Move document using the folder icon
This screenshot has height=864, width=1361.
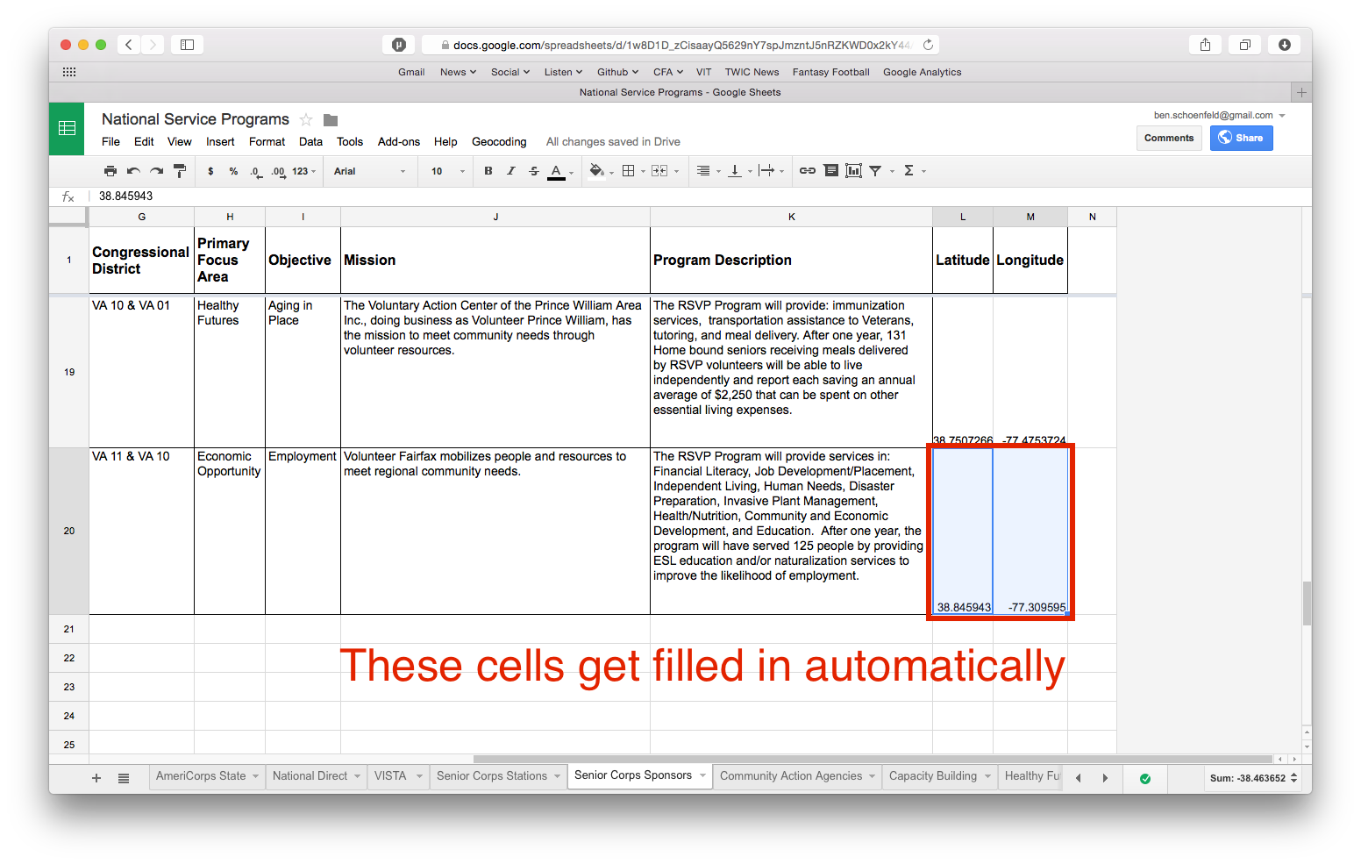331,120
